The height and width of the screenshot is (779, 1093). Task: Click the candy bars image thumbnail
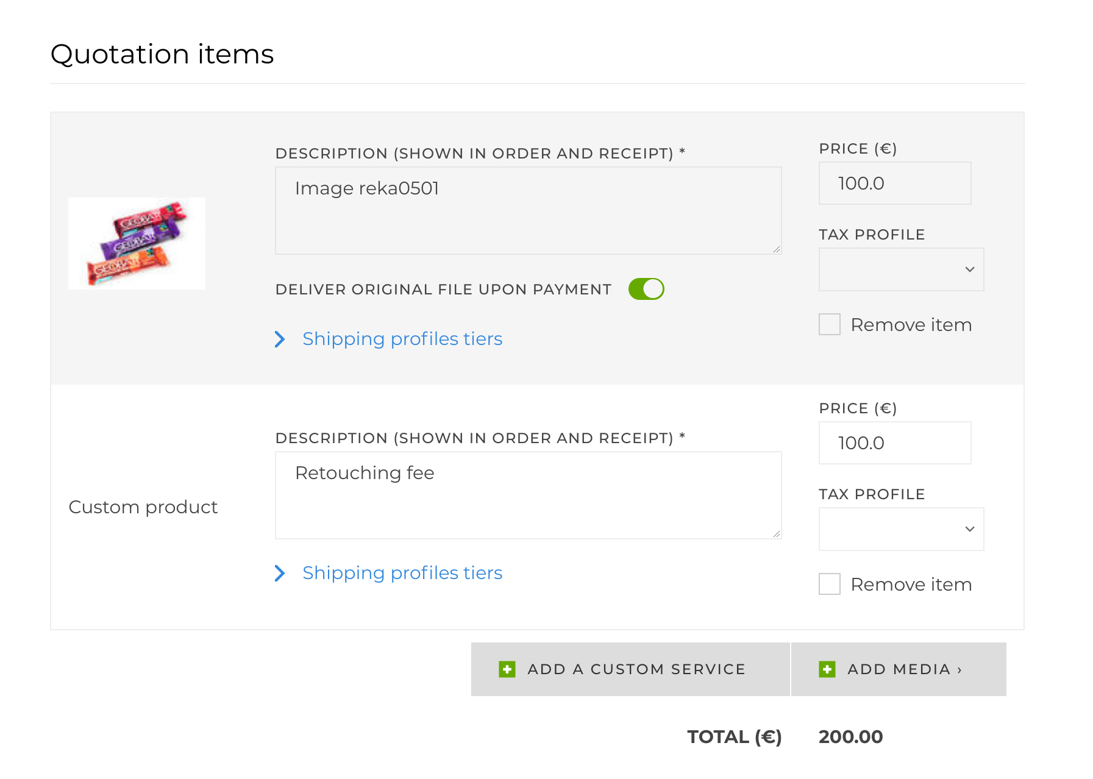(137, 243)
